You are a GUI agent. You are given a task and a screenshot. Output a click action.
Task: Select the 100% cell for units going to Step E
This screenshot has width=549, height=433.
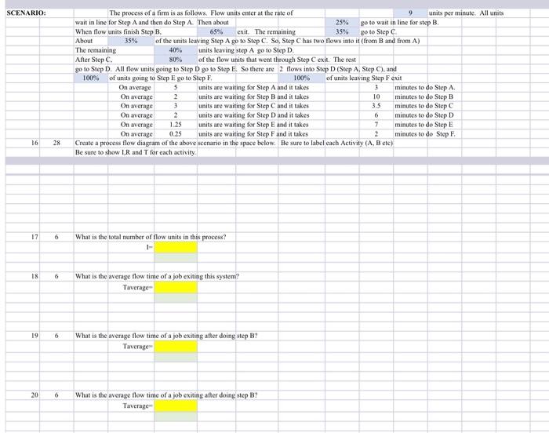tap(91, 78)
